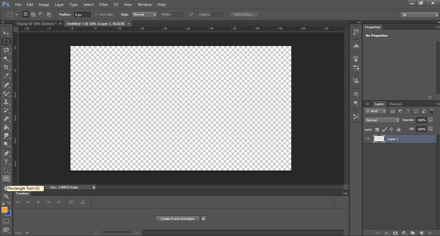Image resolution: width=440 pixels, height=236 pixels.
Task: Select the Pen tool
Action: [6, 153]
